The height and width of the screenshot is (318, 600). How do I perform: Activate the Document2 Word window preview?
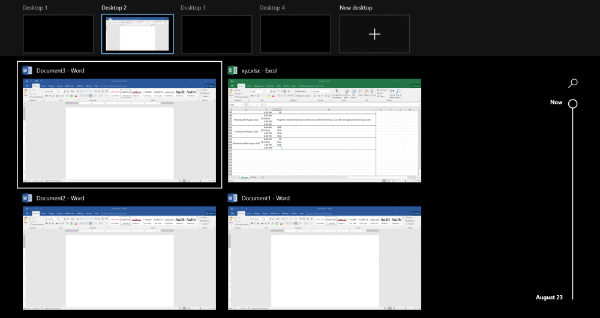point(119,258)
